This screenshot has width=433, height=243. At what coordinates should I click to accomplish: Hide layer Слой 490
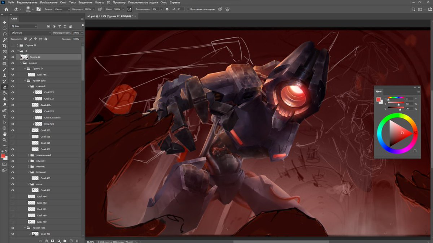(13, 234)
